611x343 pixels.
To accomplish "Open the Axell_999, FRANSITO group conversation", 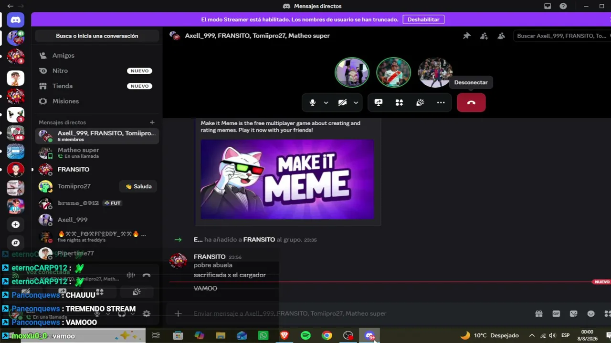I will click(97, 136).
